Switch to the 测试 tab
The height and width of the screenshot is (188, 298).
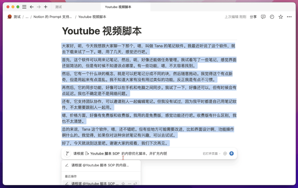(58, 7)
